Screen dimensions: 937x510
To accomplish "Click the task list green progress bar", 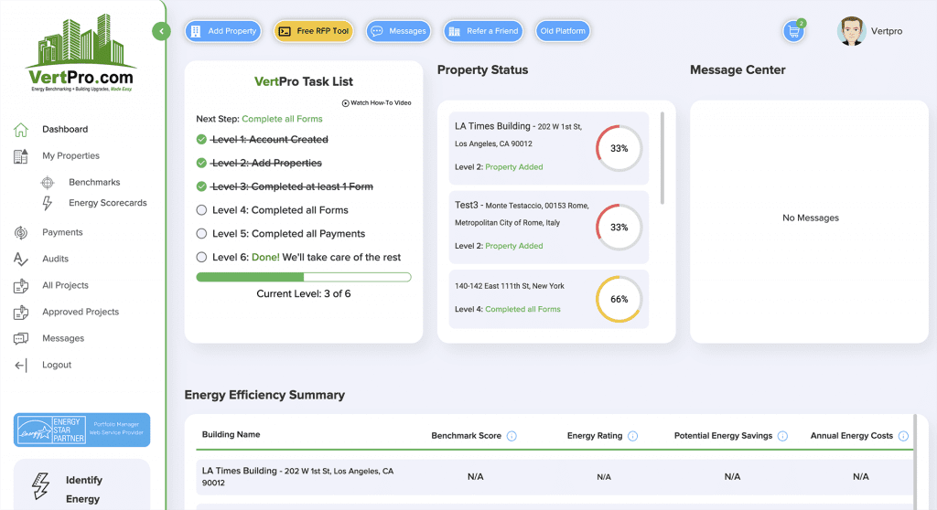I will coord(304,277).
